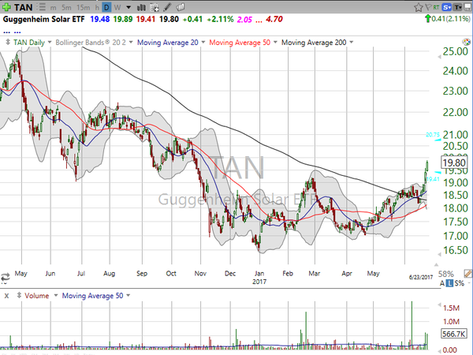Open the timeframe dropdown arrow
Image resolution: width=473 pixels, height=355 pixels.
tap(128, 7)
